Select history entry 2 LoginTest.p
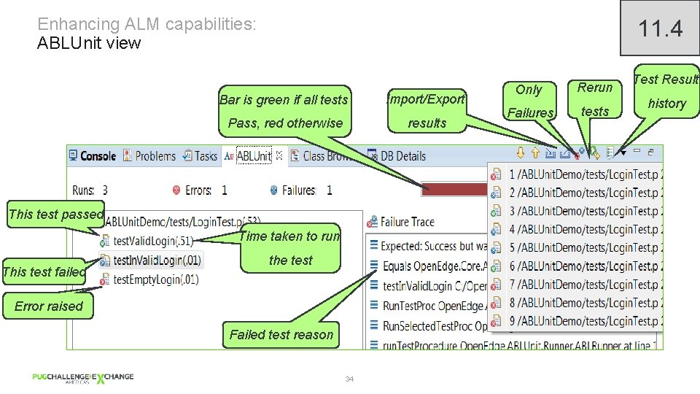 pyautogui.click(x=575, y=193)
